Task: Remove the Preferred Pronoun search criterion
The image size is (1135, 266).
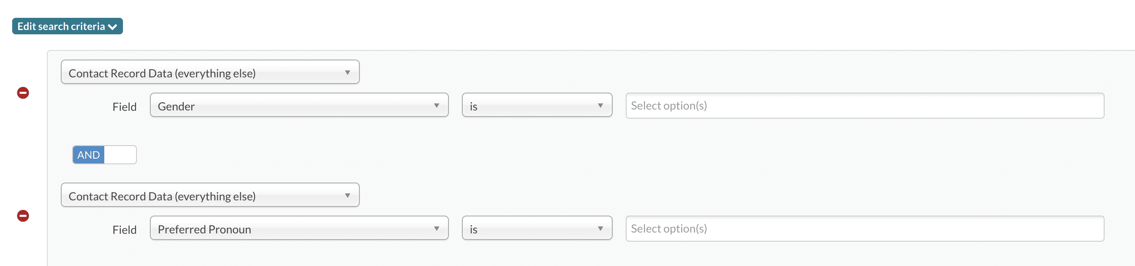Action: pyautogui.click(x=23, y=216)
